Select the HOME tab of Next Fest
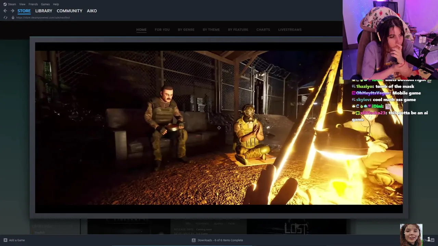 [141, 30]
